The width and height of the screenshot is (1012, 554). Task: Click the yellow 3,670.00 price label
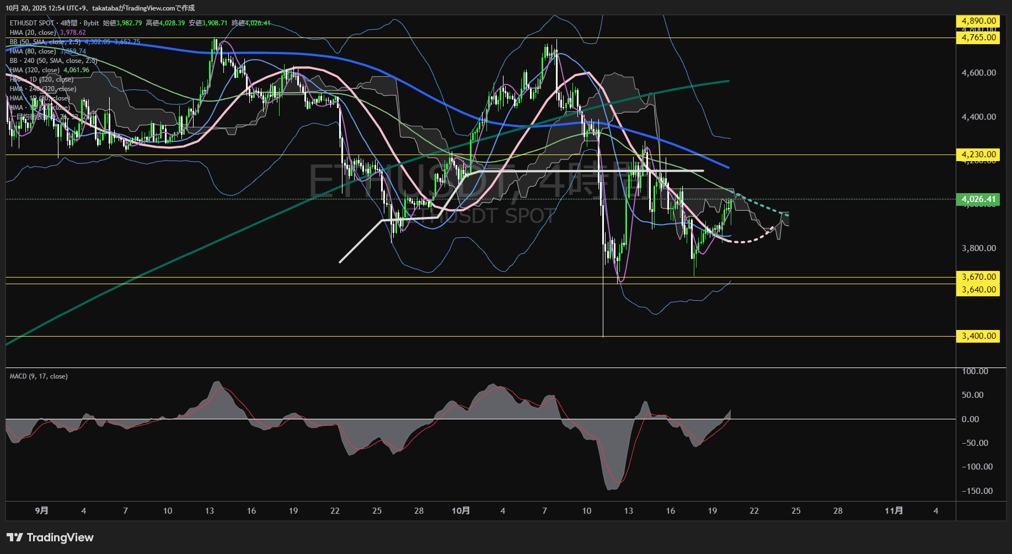coord(978,277)
